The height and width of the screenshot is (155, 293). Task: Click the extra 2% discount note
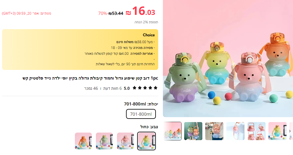click(146, 22)
